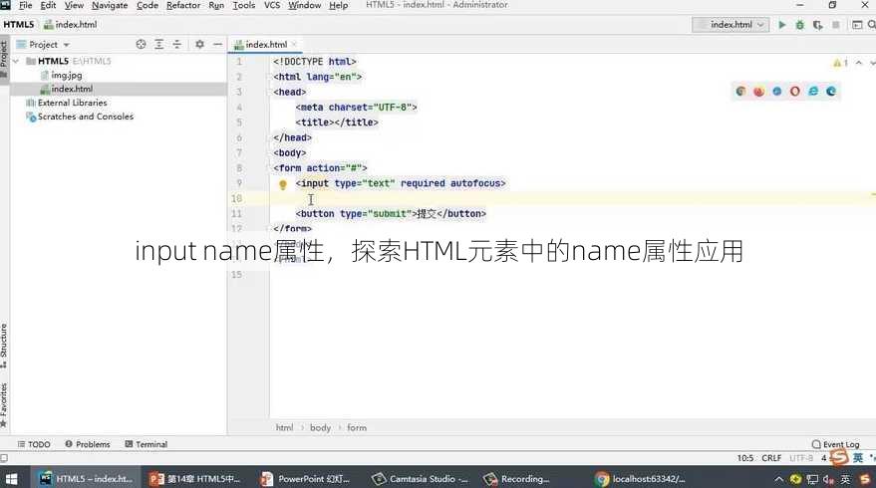Click the form breadcrumb
876x488 pixels.
coord(357,427)
